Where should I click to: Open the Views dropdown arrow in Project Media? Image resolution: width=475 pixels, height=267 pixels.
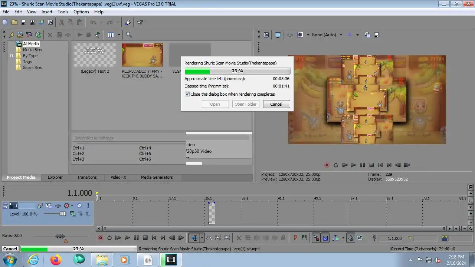(119, 35)
